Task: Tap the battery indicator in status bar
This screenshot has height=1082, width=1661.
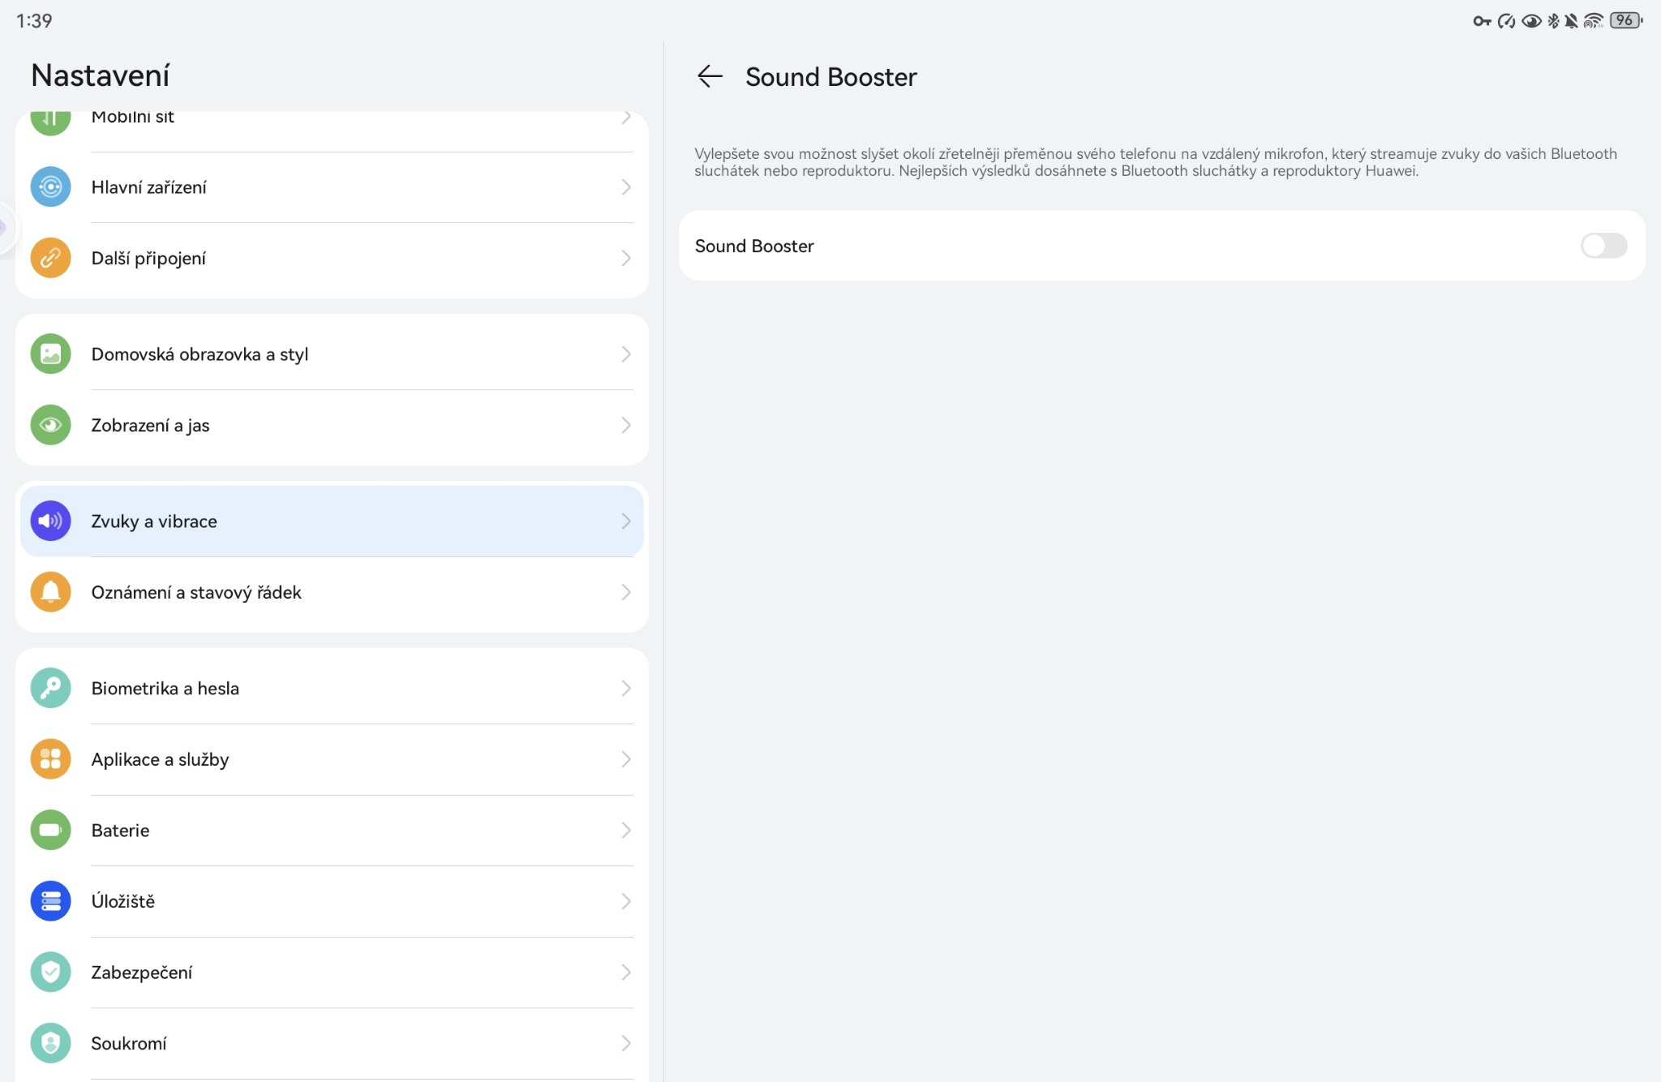Action: tap(1625, 20)
